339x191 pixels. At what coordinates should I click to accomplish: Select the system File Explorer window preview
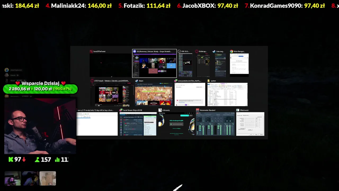[x=228, y=94]
